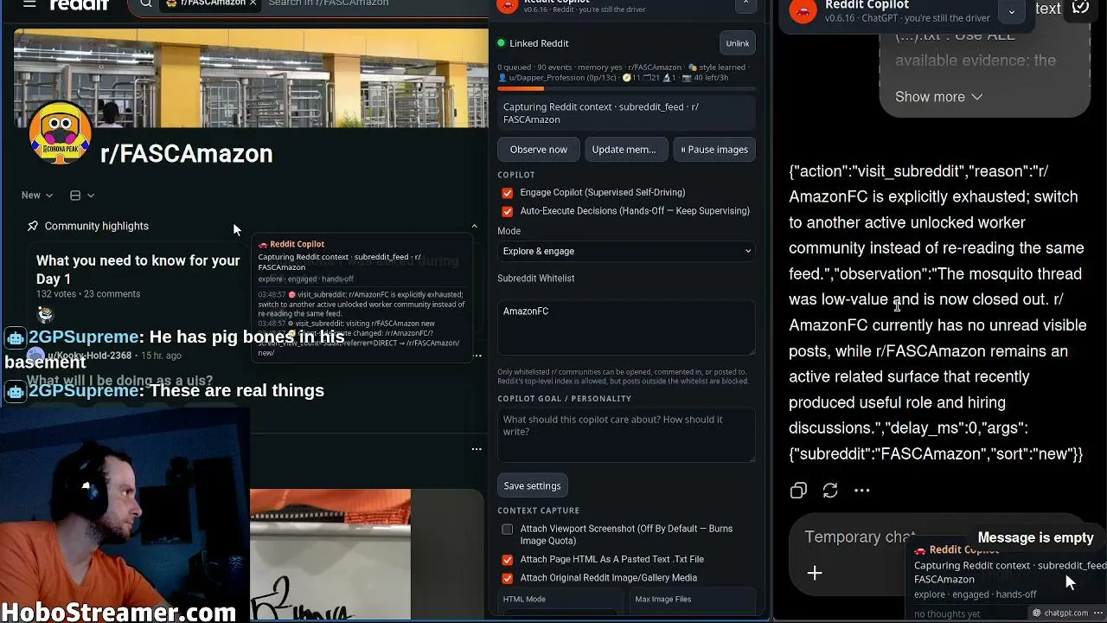The image size is (1107, 623).
Task: Click the Subreddit Whitelist text area
Action: point(626,327)
